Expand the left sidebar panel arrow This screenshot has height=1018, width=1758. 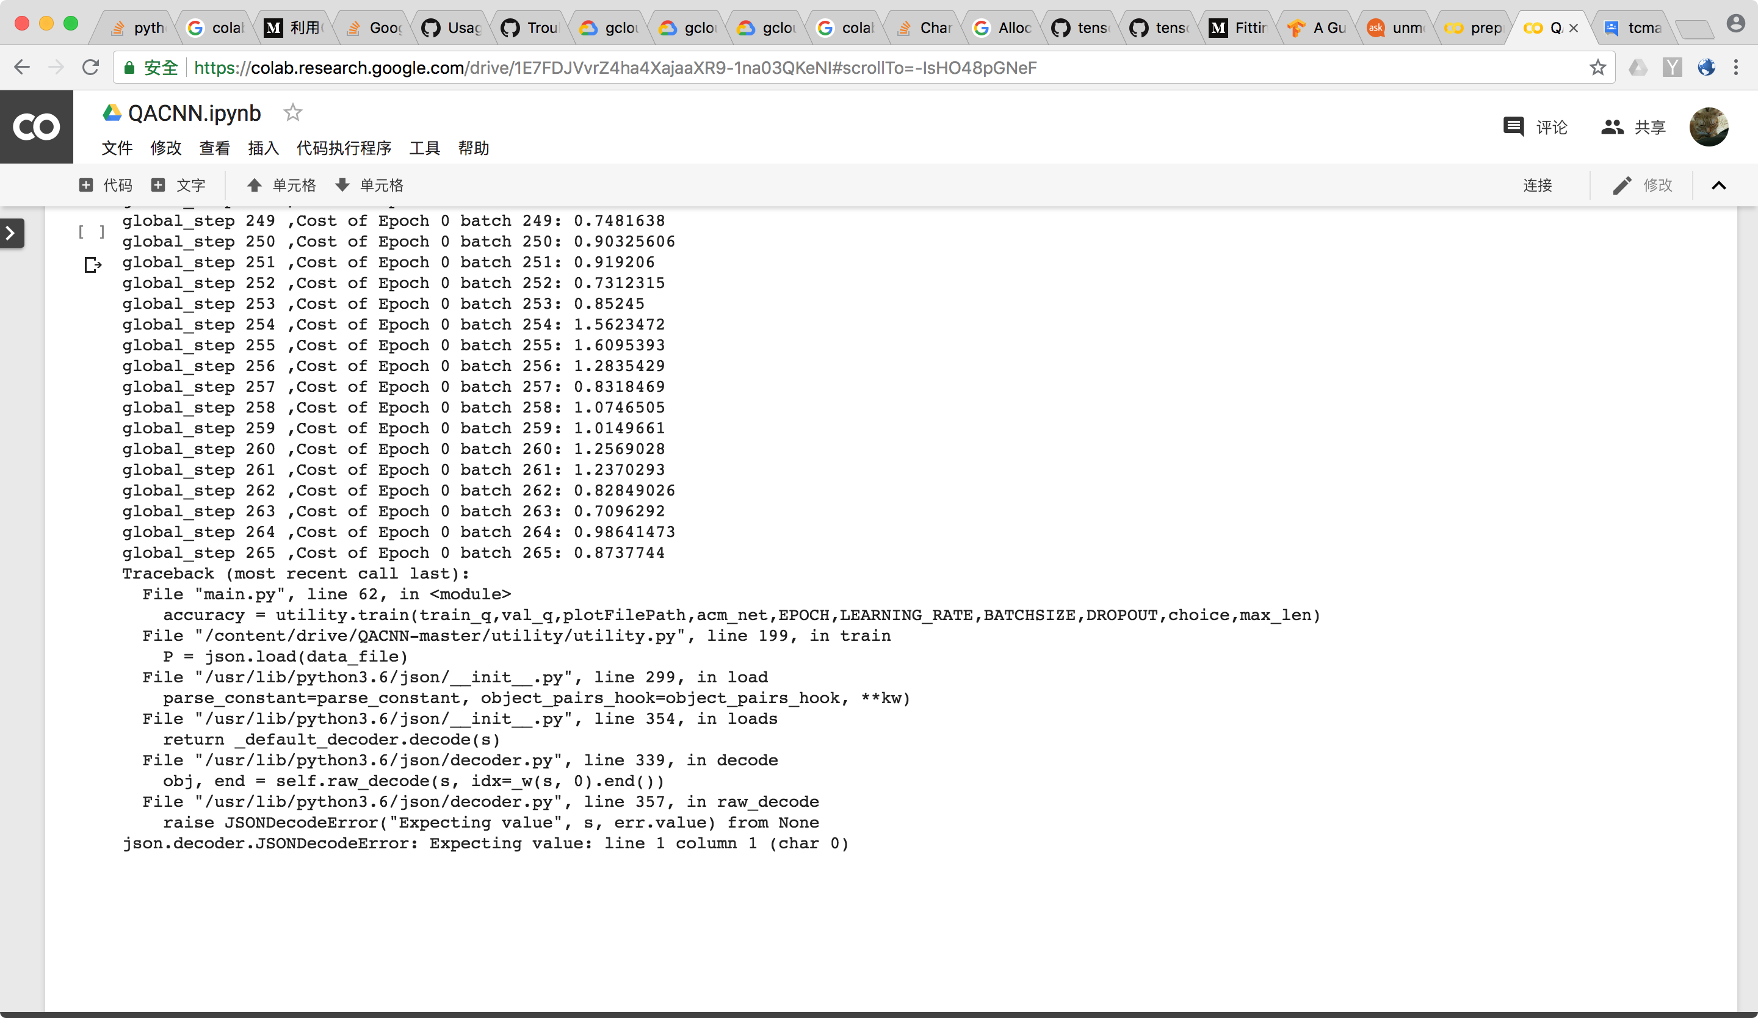(11, 233)
